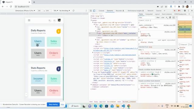
Task: Switch to the Sources tab
Action: [x=159, y=11]
